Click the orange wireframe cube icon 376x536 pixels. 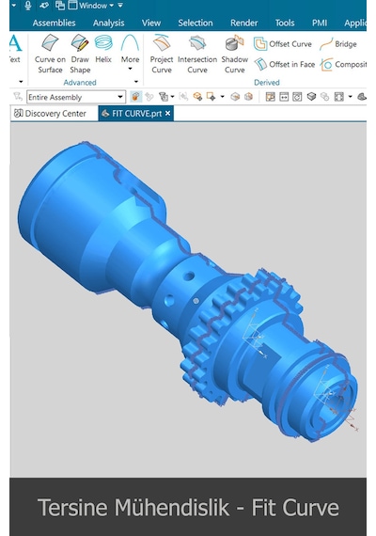click(248, 97)
